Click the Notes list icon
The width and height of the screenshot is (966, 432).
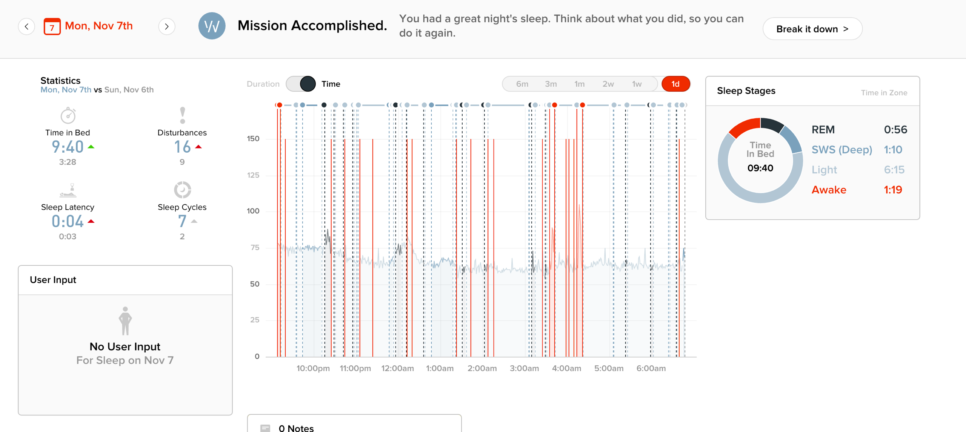[x=265, y=428]
